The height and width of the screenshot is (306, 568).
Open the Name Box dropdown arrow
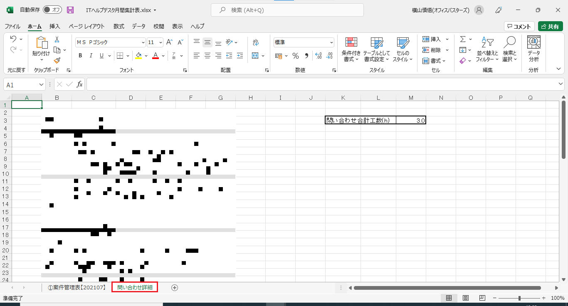pyautogui.click(x=41, y=84)
